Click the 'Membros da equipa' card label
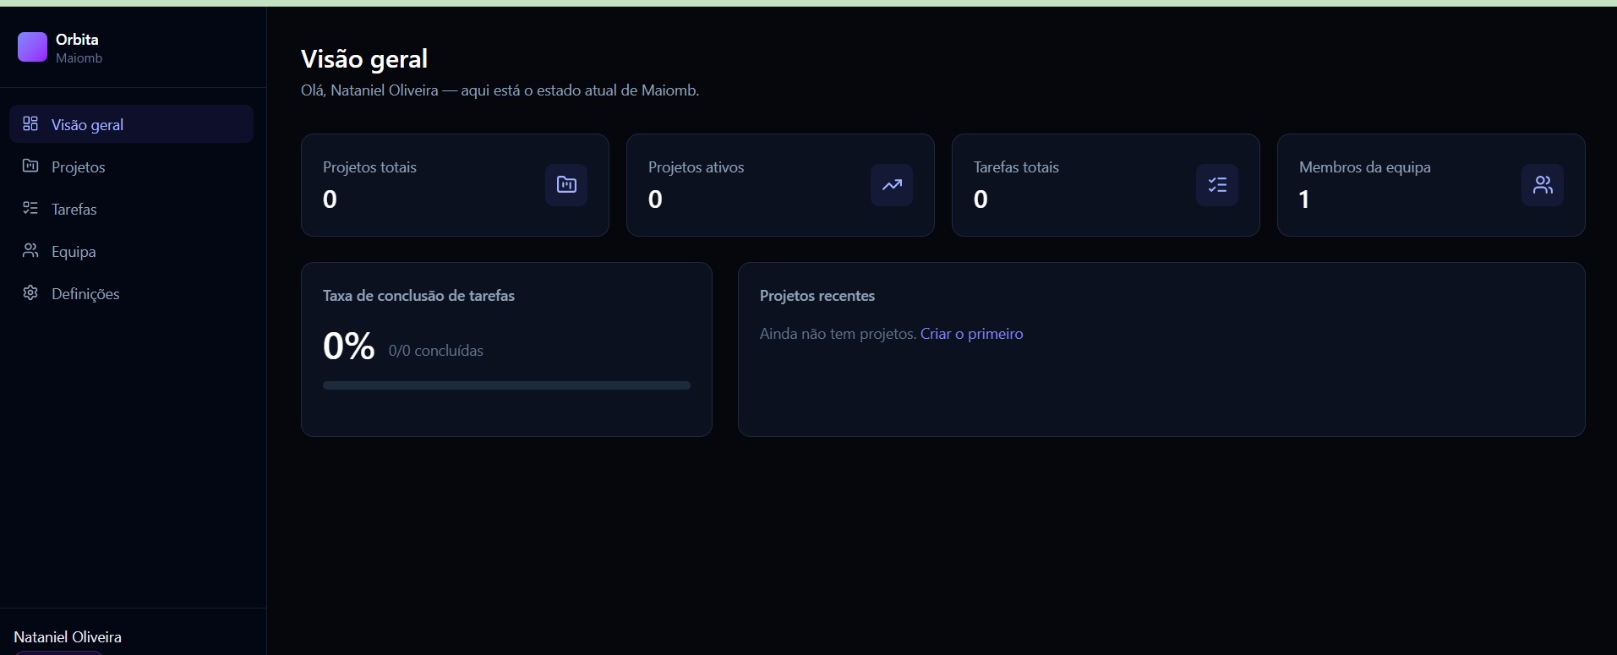Viewport: 1617px width, 655px height. [x=1364, y=167]
